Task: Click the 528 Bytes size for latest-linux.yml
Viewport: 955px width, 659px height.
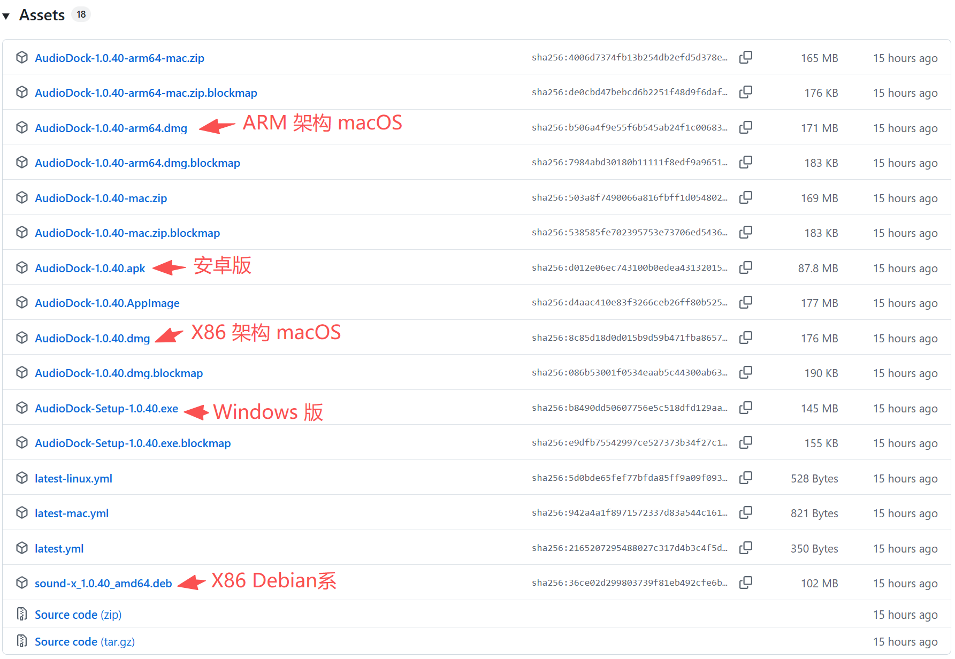Action: coord(814,479)
